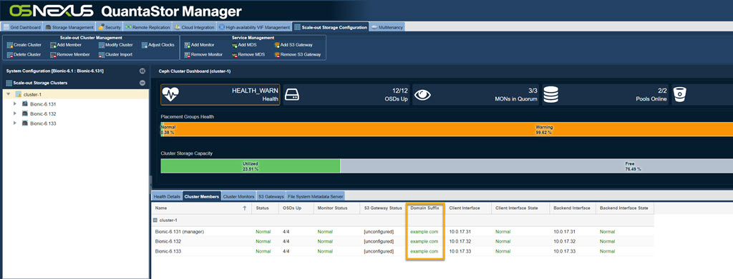Sort by Domain Suffix column header

(424, 208)
